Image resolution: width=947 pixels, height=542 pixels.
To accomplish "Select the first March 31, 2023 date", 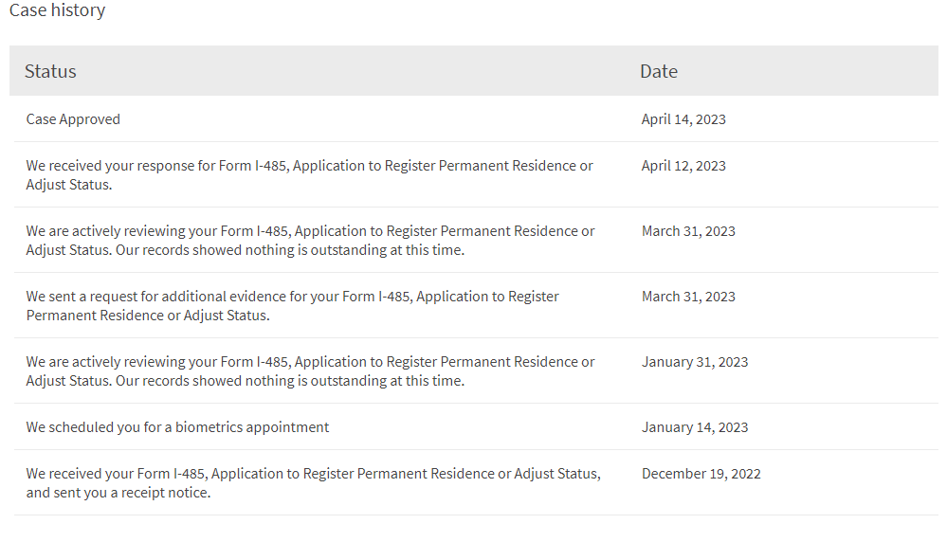I will coord(688,230).
